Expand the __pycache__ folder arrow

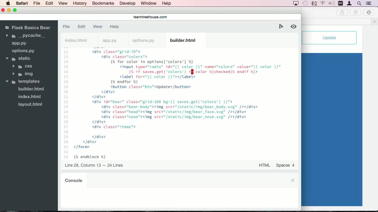click(x=7, y=35)
